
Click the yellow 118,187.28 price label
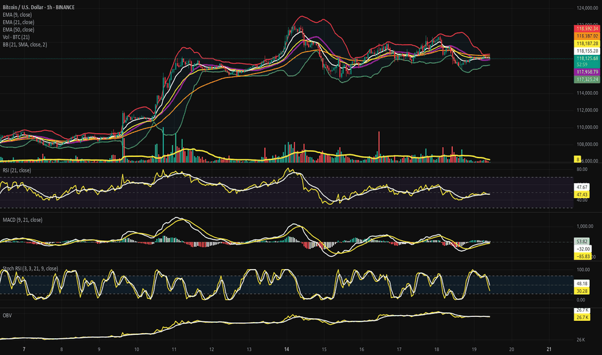click(x=586, y=43)
